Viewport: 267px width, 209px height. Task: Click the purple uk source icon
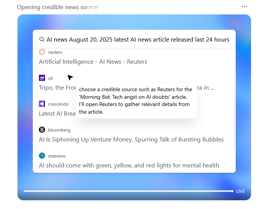point(42,78)
